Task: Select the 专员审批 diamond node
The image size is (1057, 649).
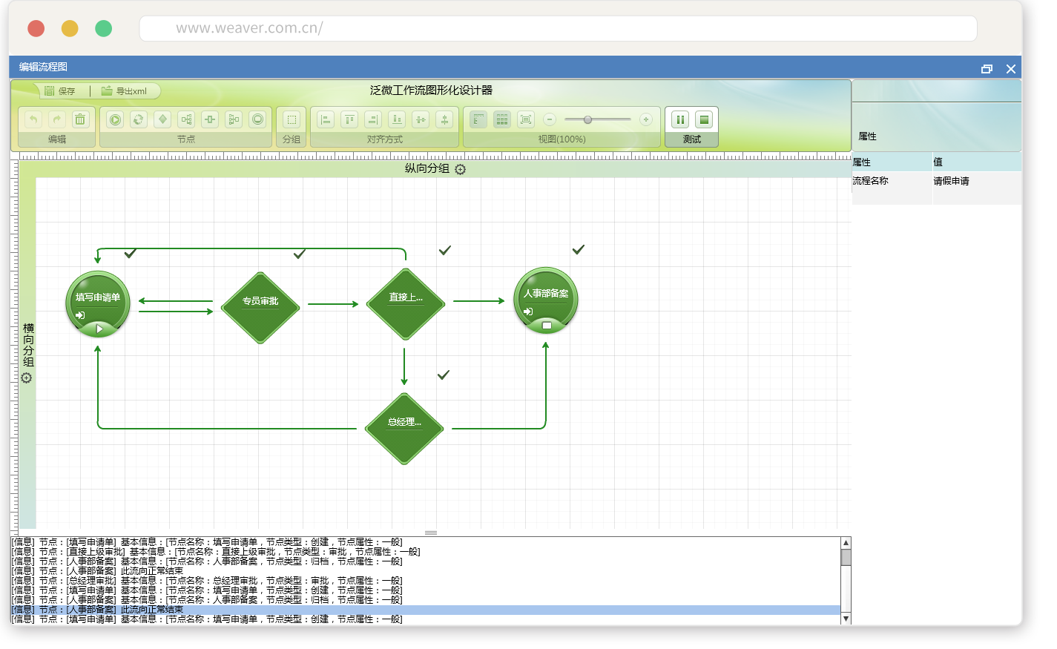Action: pyautogui.click(x=260, y=302)
